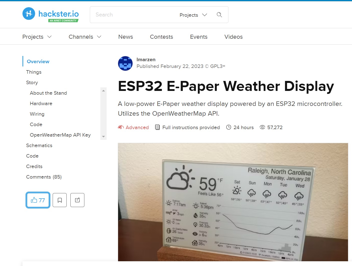
Task: Go to the Events page
Action: click(199, 37)
